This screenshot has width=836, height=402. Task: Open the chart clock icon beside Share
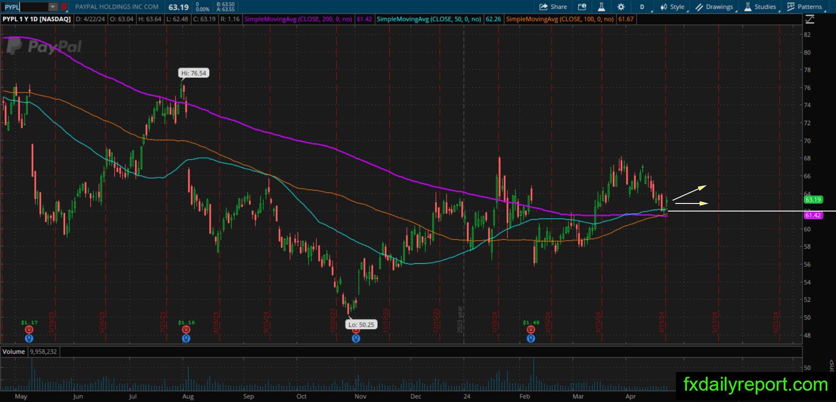coord(582,7)
